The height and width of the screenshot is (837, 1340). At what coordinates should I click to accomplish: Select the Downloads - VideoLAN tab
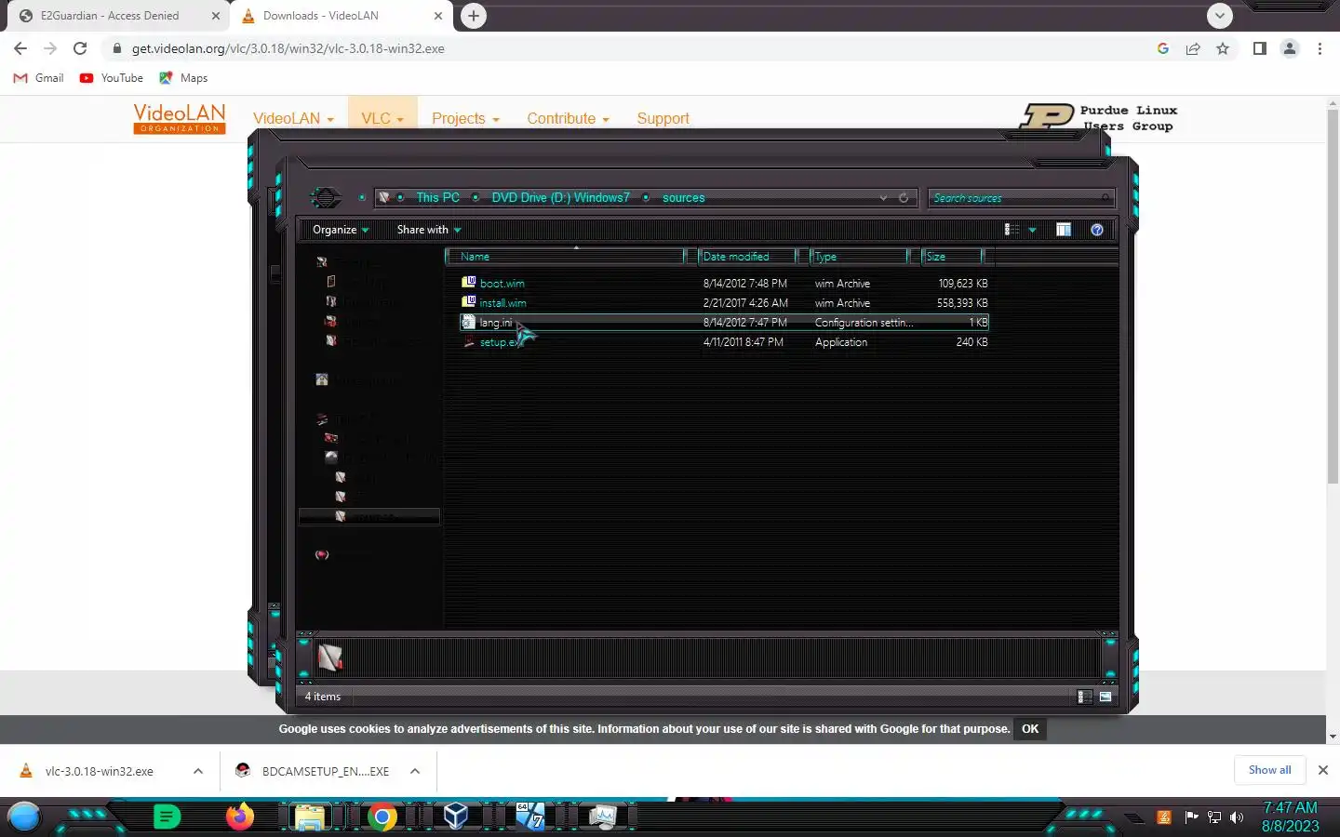pos(342,16)
